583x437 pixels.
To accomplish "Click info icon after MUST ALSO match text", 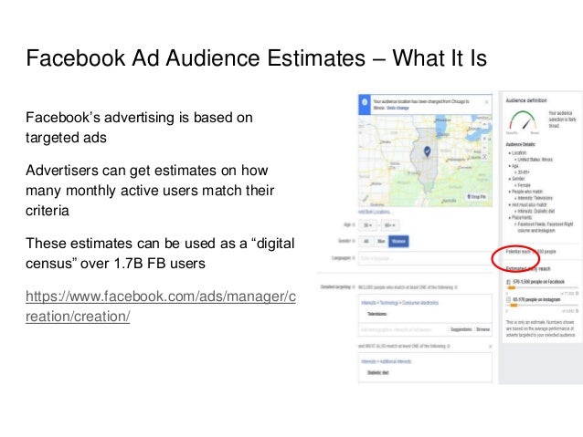I will click(449, 346).
